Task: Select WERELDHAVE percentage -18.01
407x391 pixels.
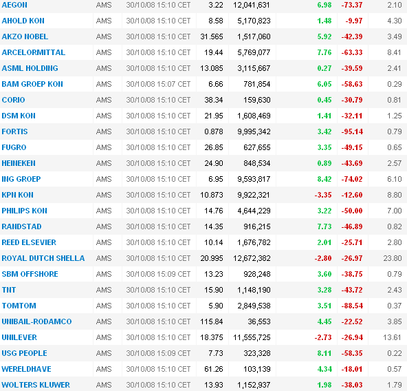Action: point(352,370)
